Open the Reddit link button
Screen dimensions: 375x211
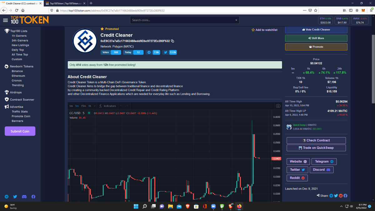click(x=297, y=178)
